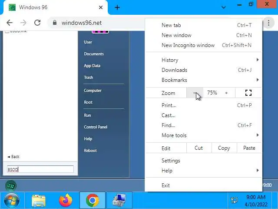Choose Exit in the Chrome menu
Image resolution: width=278 pixels, height=209 pixels.
(204, 185)
